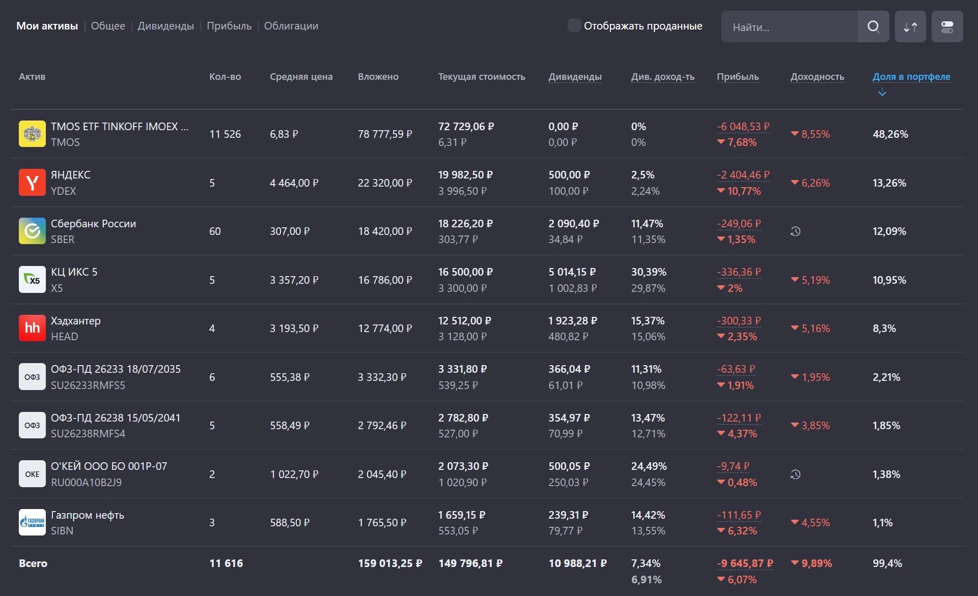Screen dimensions: 978x596
Task: Click the TMOS quantity 11 526
Action: pyautogui.click(x=225, y=134)
